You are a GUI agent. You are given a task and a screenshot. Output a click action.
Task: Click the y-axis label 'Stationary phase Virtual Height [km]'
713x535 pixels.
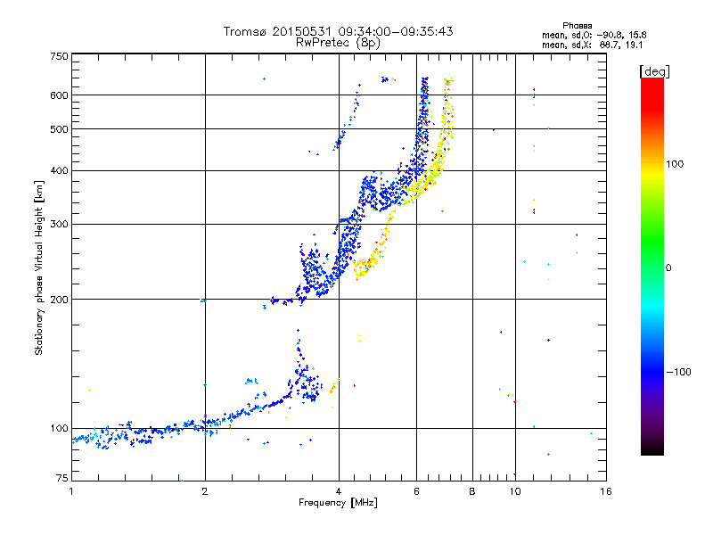tap(38, 267)
